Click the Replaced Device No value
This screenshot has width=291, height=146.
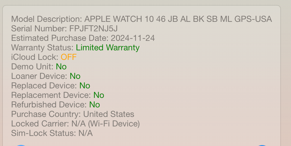(x=85, y=86)
